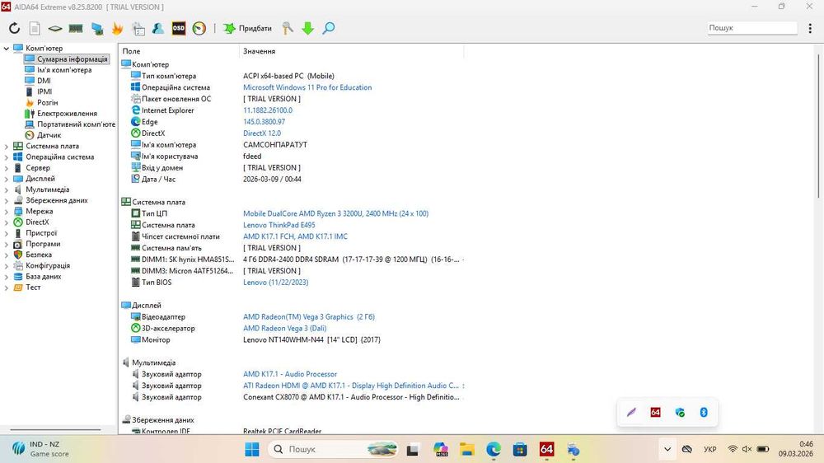Focus the Пошук search field in AIDA64

coord(752,28)
